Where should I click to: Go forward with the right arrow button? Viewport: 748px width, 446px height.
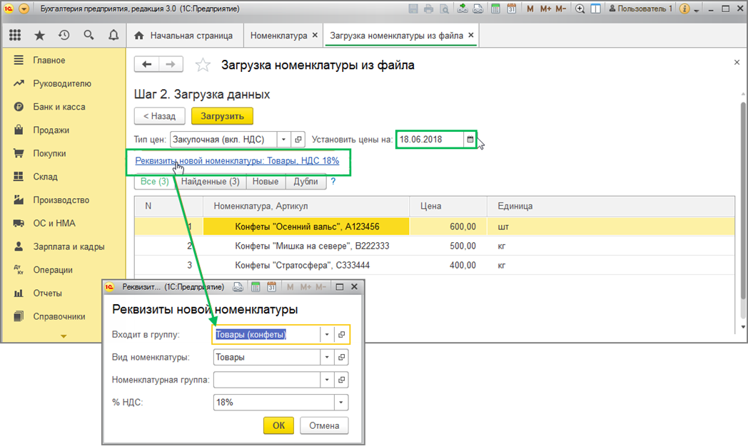click(171, 64)
